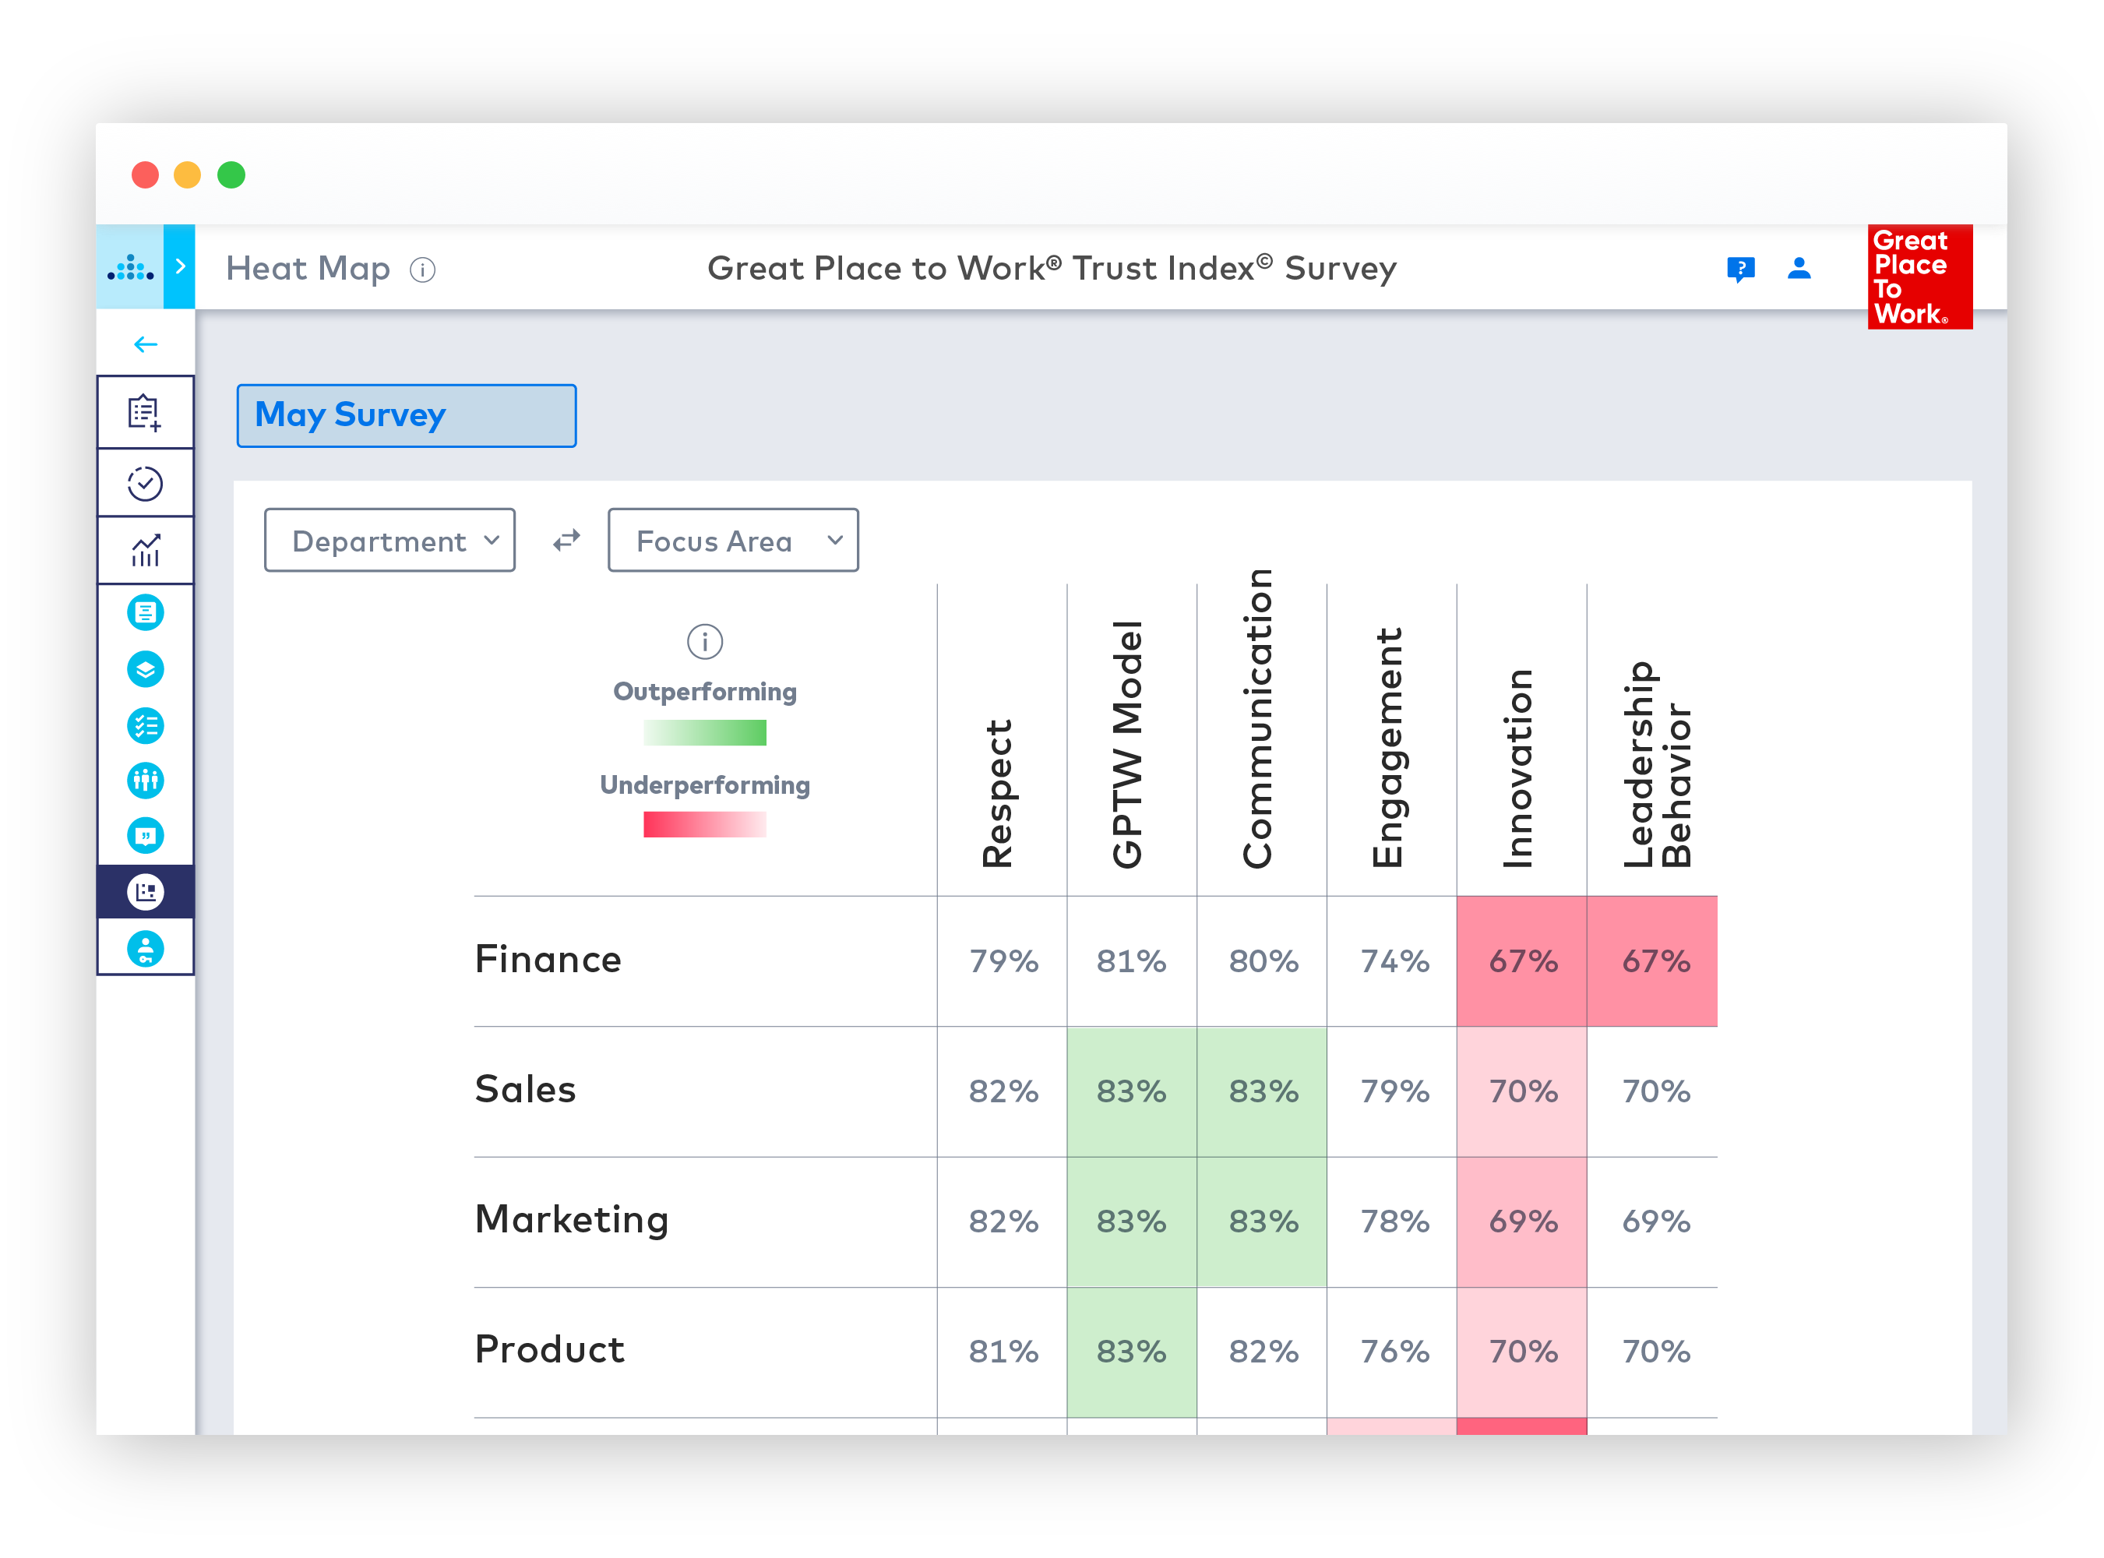Open the comments quote sidebar icon
2104x1558 pixels.
(x=145, y=836)
